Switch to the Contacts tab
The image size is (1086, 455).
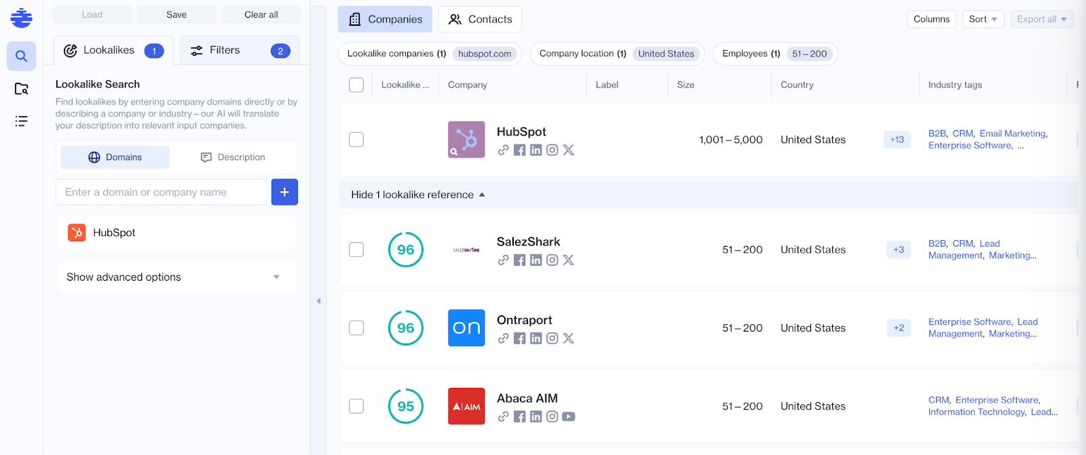[x=480, y=19]
